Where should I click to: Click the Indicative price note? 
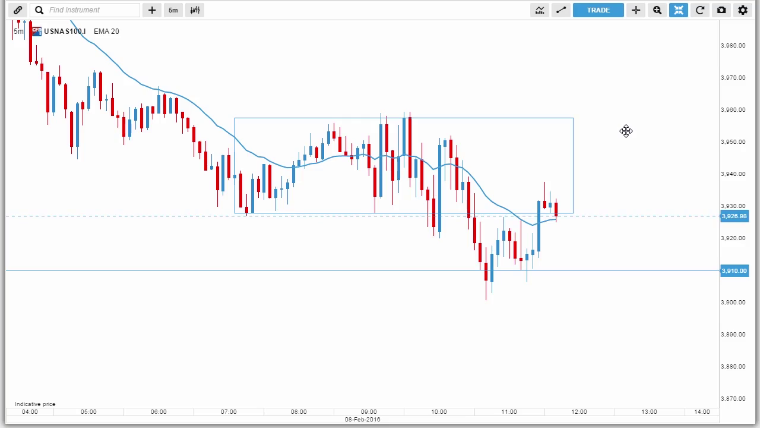coord(35,404)
